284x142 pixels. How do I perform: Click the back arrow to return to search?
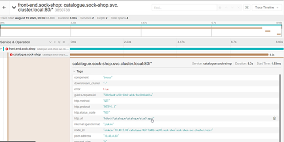(4, 7)
